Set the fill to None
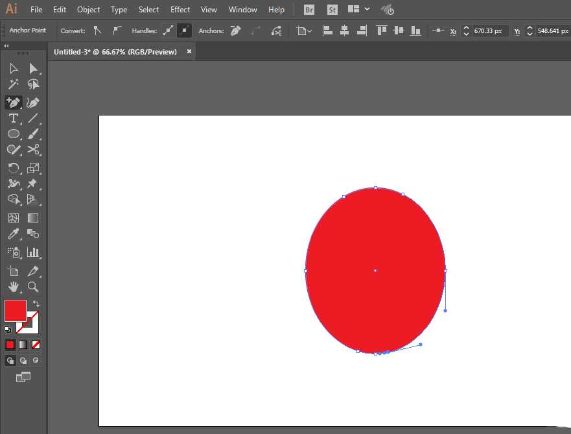This screenshot has height=434, width=571. 36,344
